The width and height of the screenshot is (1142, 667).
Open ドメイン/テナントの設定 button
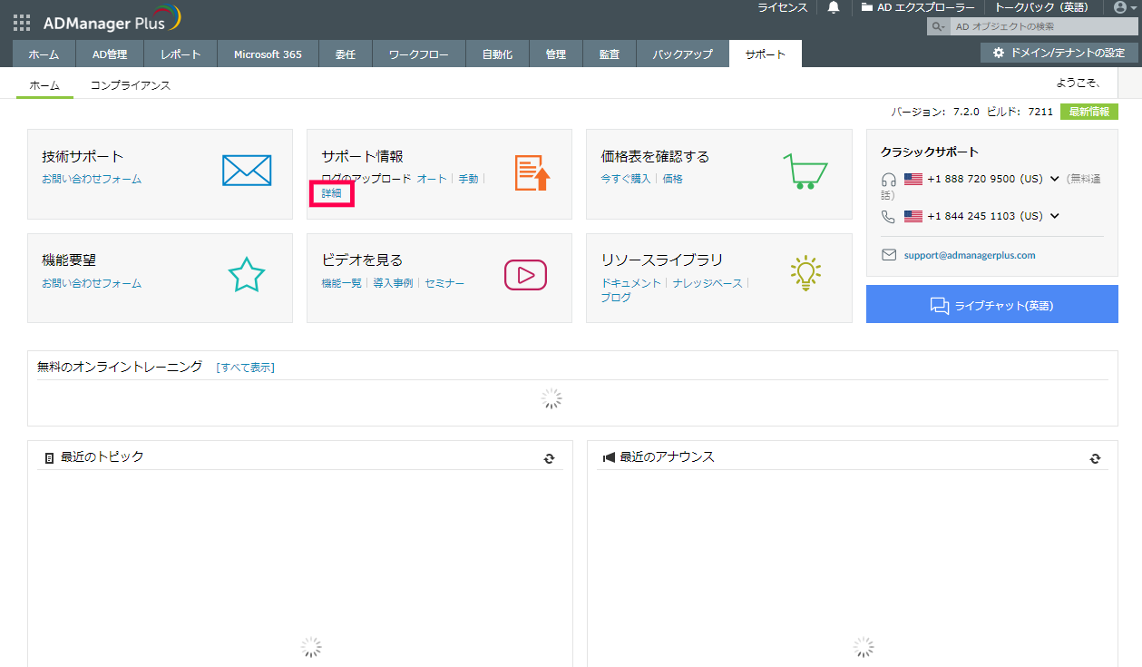click(1059, 53)
